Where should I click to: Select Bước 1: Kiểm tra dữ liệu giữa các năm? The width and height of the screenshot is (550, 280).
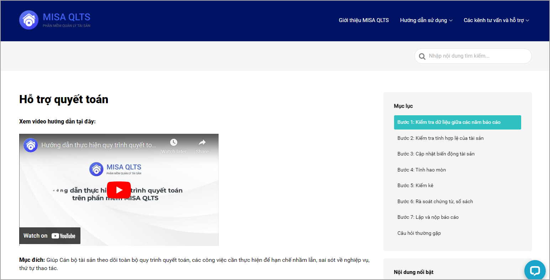[x=457, y=122]
